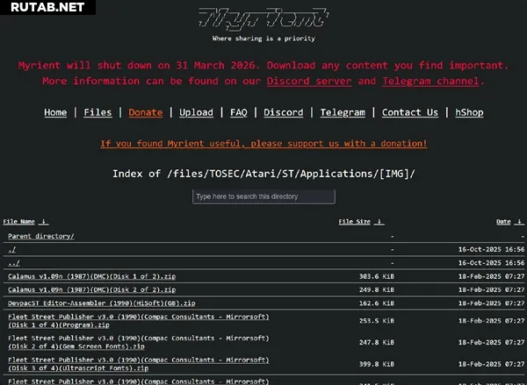The image size is (527, 385).
Task: Click the Myrient ASCII logo
Action: point(263,18)
